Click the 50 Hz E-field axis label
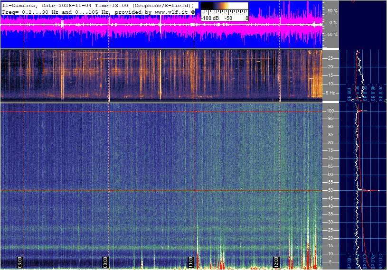This screenshot has height=270, width=387. pyautogui.click(x=330, y=190)
